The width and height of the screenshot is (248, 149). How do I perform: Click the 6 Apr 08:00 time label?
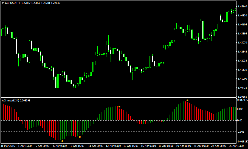[60, 146]
